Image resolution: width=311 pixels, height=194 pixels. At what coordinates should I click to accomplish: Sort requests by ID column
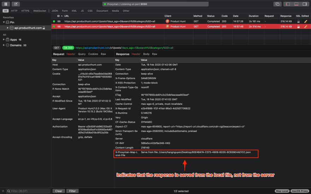60,16
